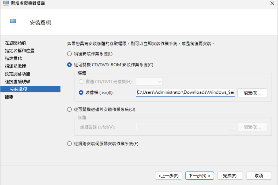Click the ISO image path text field

click(185, 93)
